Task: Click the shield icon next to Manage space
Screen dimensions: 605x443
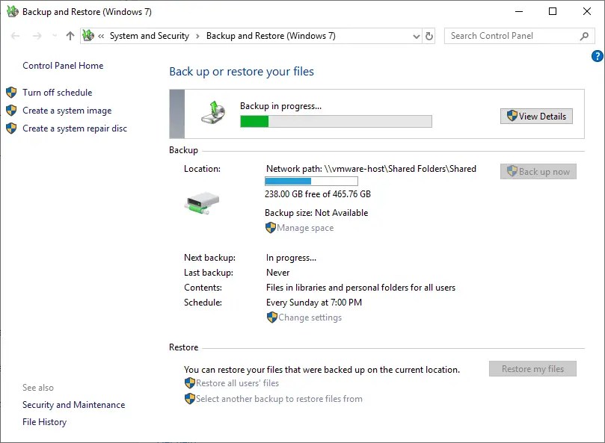Action: click(x=270, y=228)
